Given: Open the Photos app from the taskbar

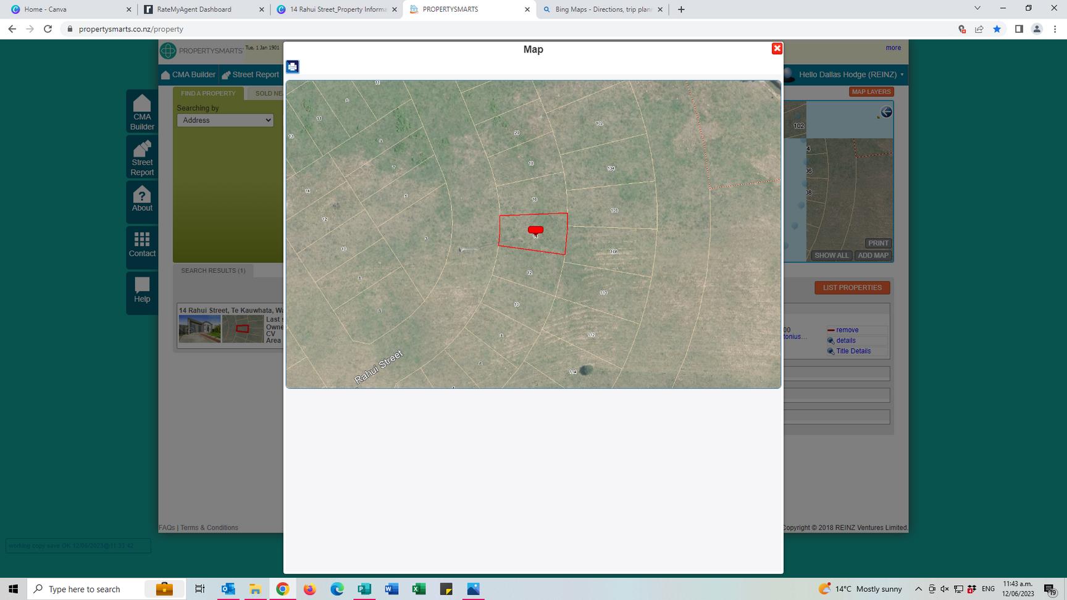Looking at the screenshot, I should click(x=473, y=589).
